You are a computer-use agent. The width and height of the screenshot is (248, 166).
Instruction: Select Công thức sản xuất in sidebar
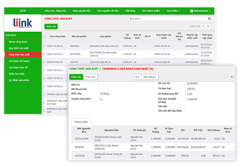[23, 54]
